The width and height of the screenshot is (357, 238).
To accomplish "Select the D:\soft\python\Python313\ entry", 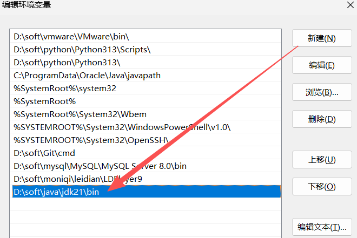I will [x=146, y=62].
